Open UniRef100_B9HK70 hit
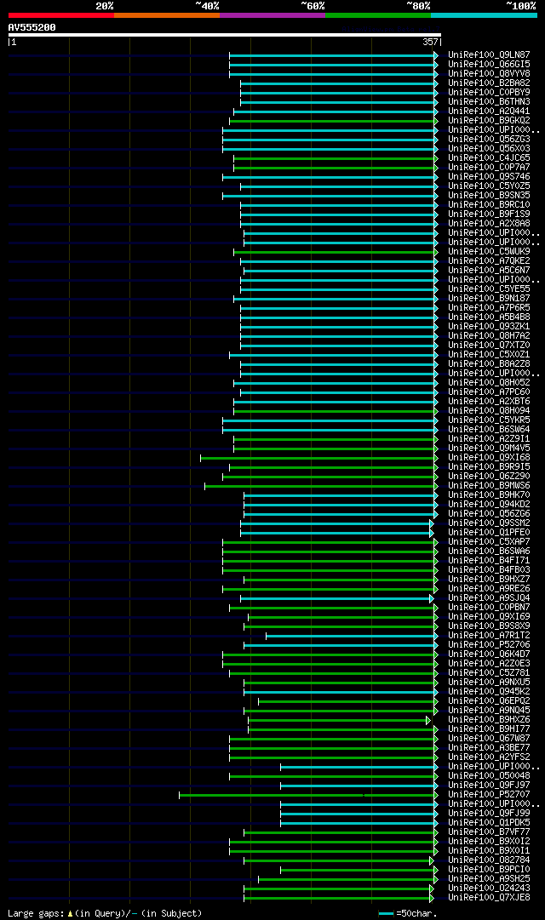545x920 pixels. [489, 495]
